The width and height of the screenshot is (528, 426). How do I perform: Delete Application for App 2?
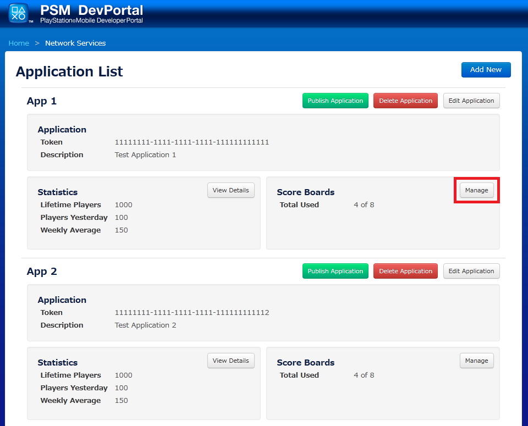click(x=405, y=271)
